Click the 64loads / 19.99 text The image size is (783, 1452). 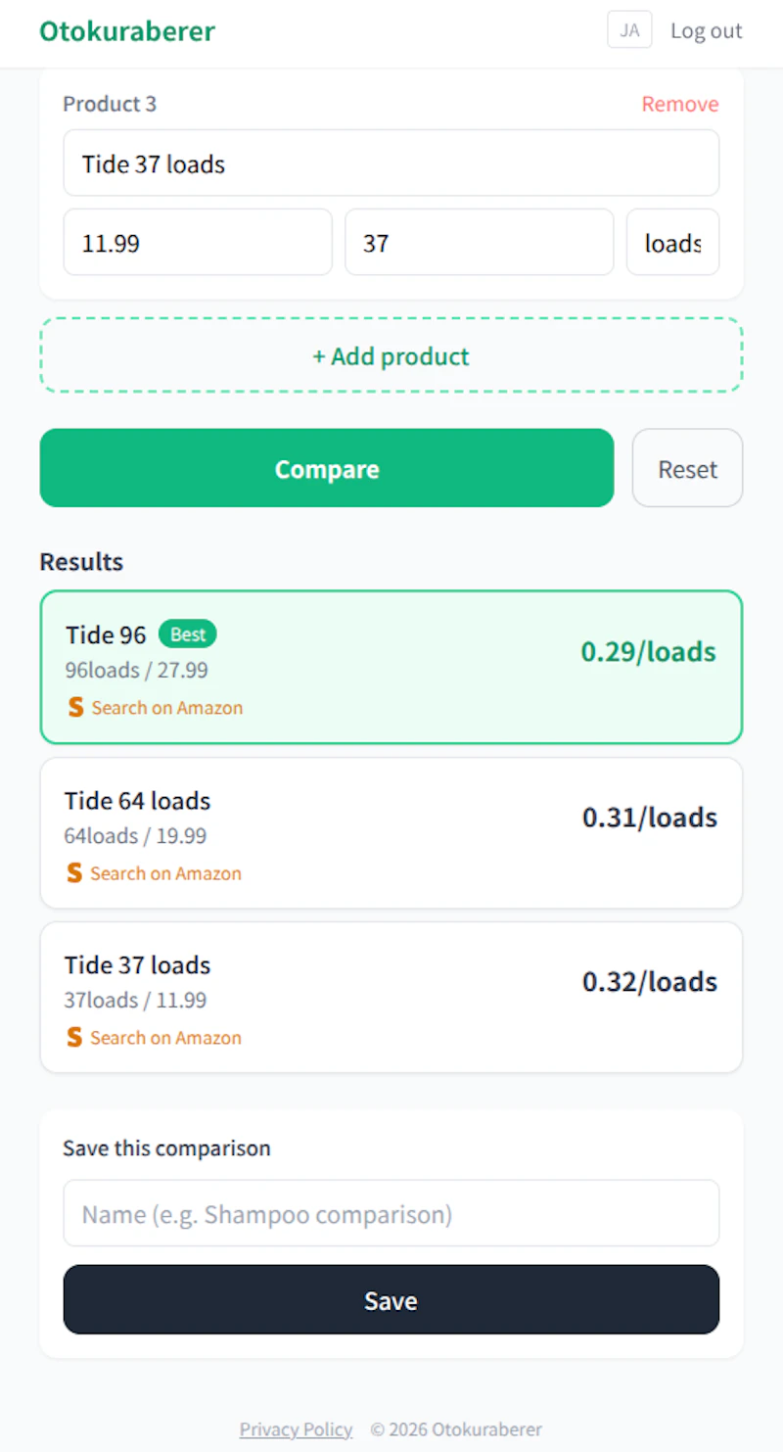[x=136, y=836]
